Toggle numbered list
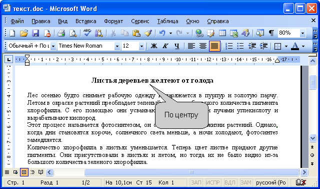The image size is (320, 189). (229, 46)
